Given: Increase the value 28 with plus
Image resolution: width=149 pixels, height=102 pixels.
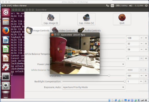Looking at the screenshot, I should pos(146,50).
